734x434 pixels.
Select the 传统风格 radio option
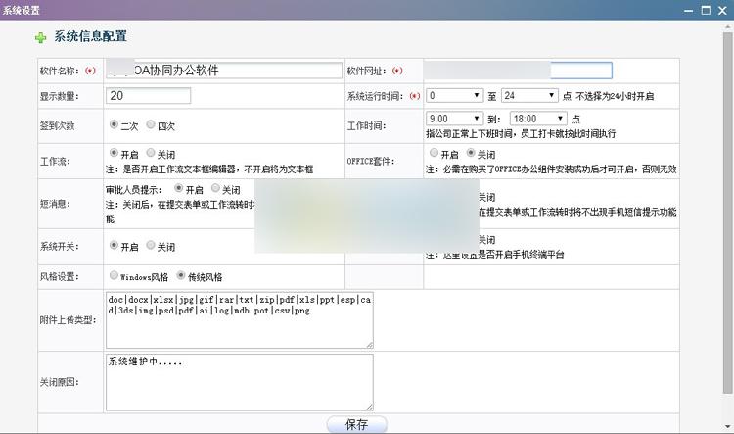pyautogui.click(x=180, y=276)
